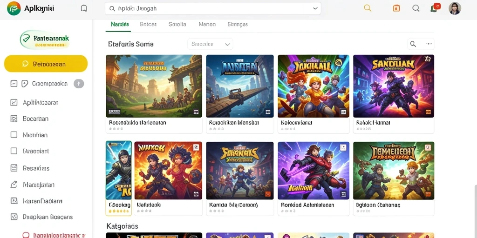The image size is (477, 238).
Task: Click the Panteaanak badge button
Action: pos(45,40)
